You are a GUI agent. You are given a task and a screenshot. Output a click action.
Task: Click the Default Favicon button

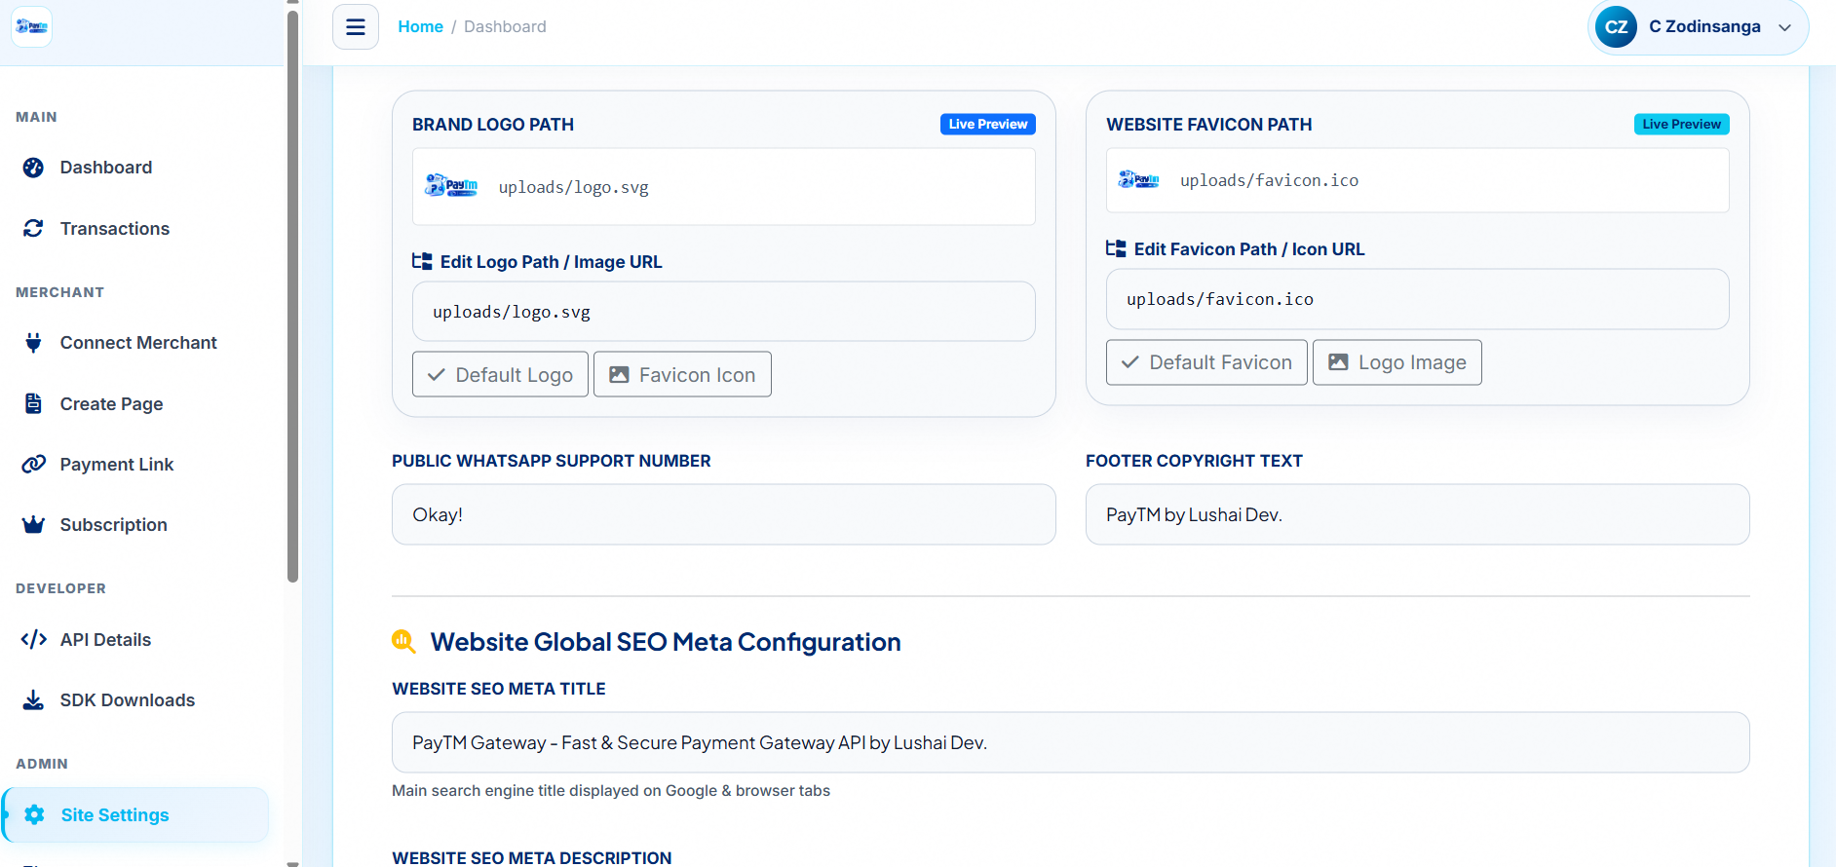click(x=1206, y=362)
